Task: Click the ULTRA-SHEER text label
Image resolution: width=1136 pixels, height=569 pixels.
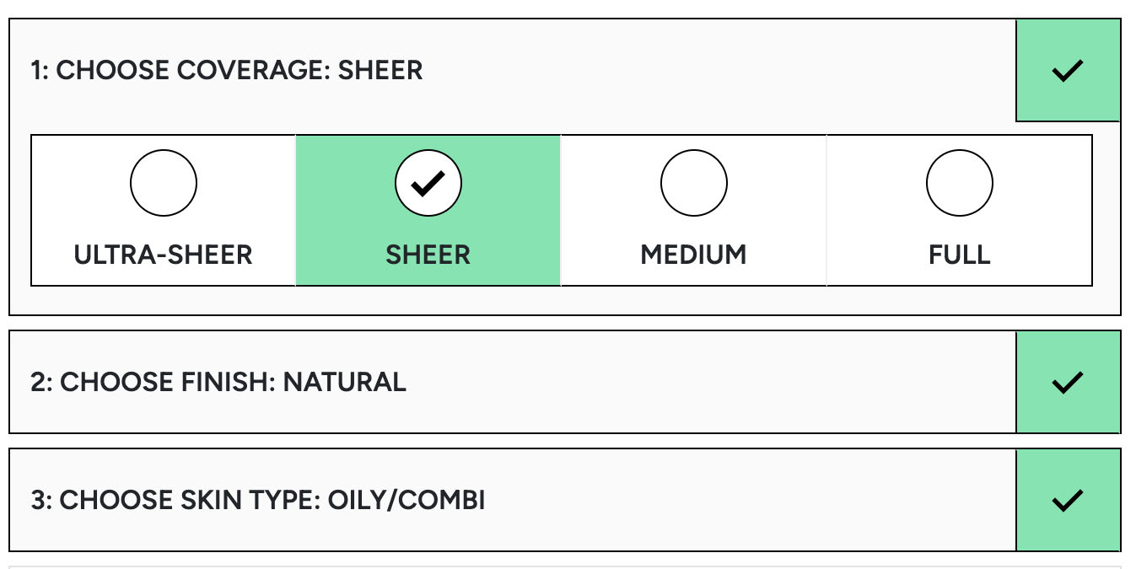Action: [164, 255]
